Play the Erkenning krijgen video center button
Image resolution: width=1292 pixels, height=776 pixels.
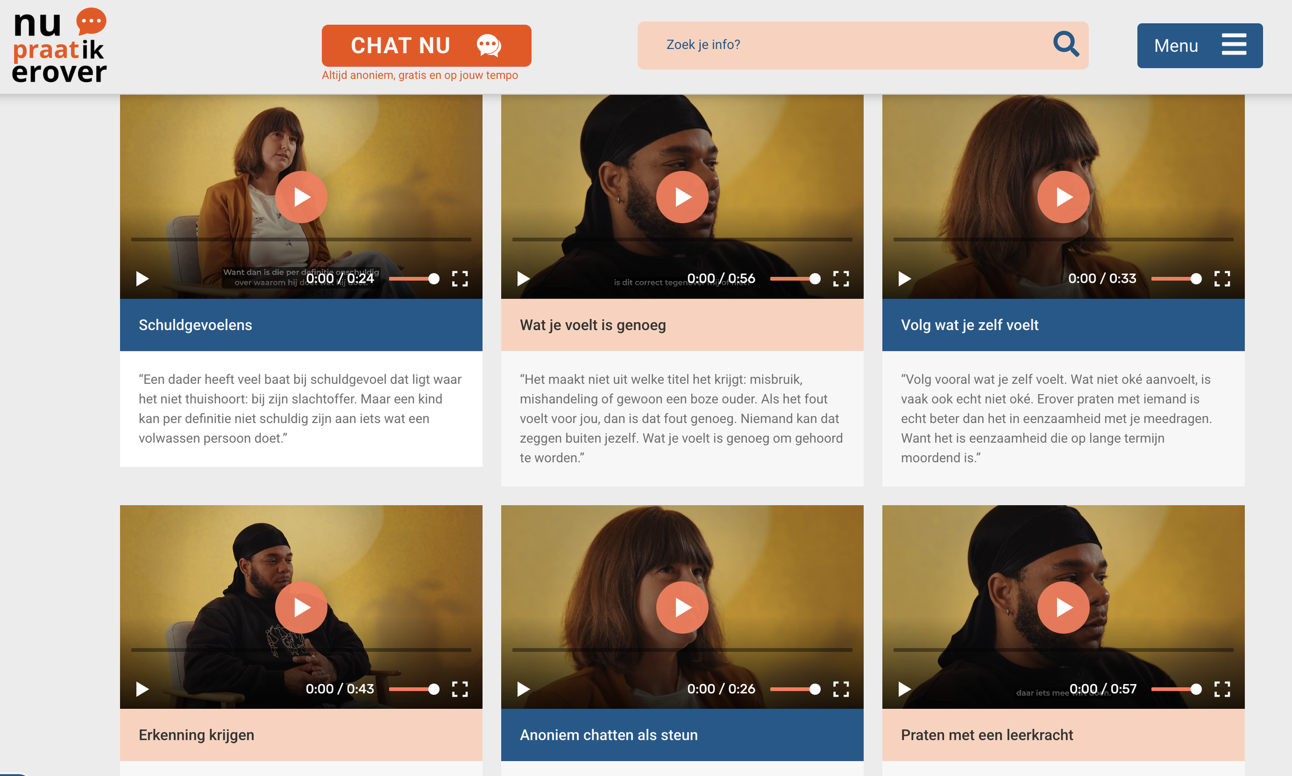tap(301, 607)
